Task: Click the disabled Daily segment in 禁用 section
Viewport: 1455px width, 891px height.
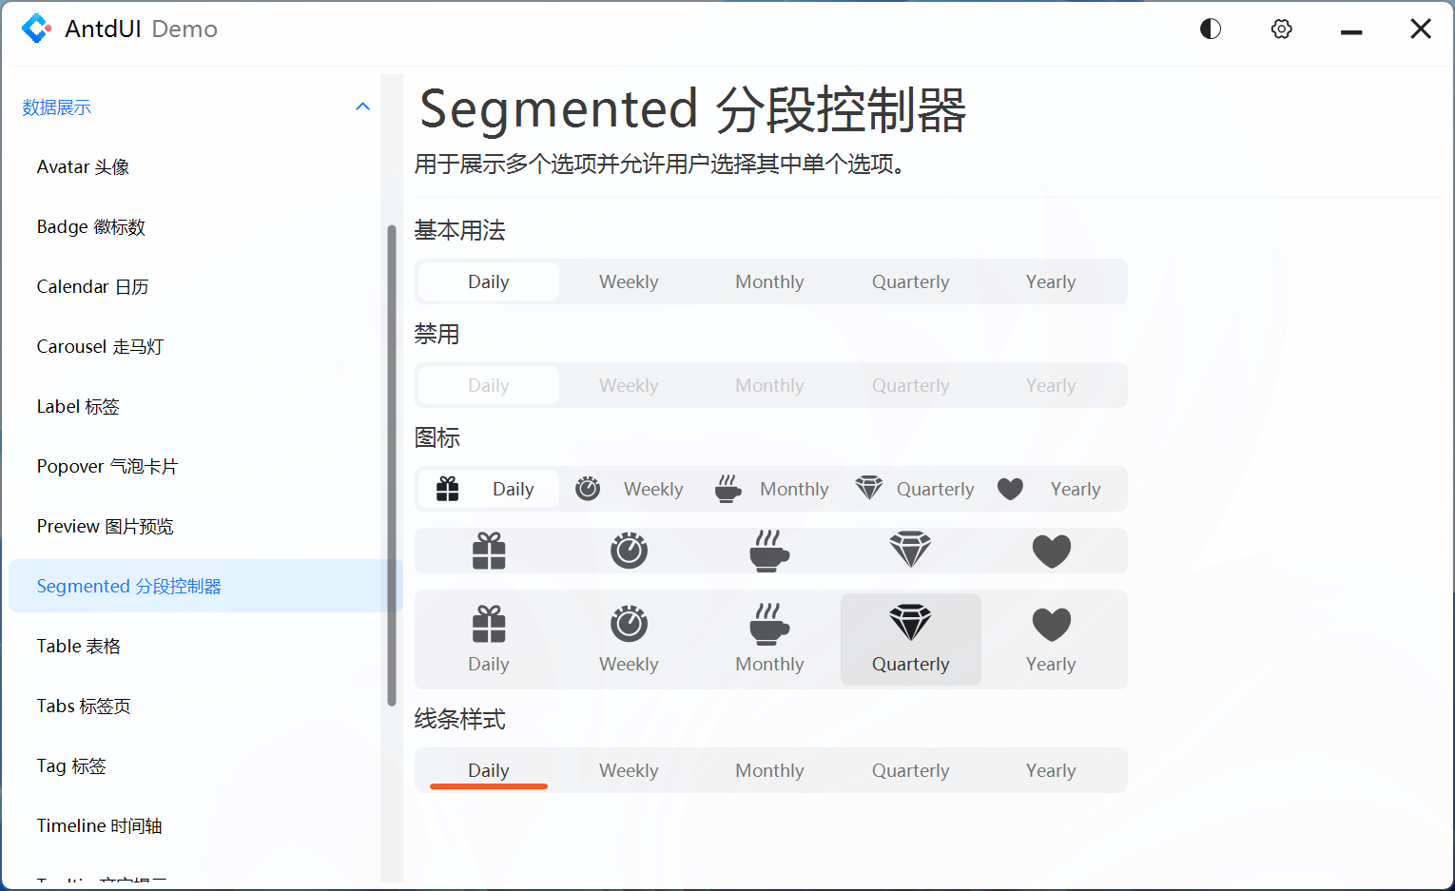Action: tap(488, 385)
